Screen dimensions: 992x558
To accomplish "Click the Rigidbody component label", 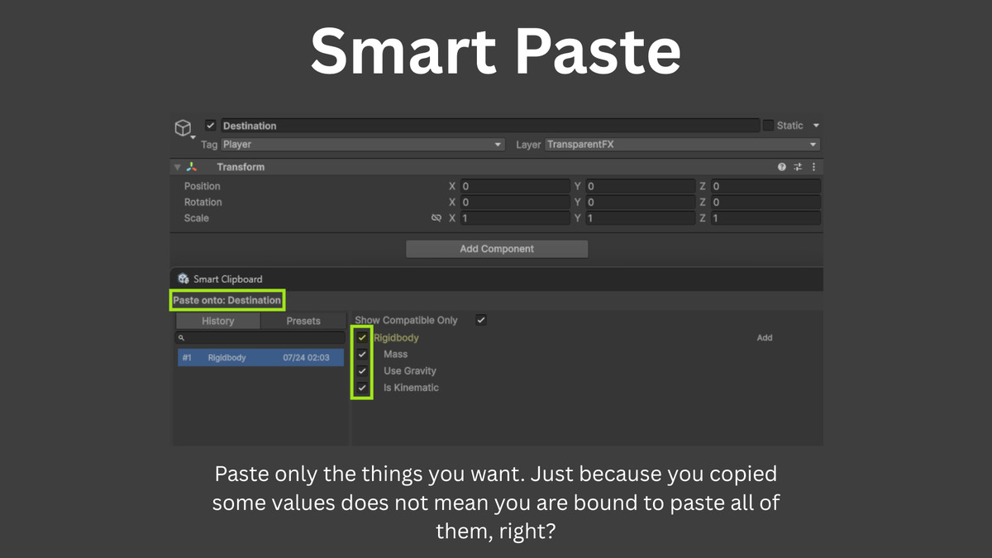I will click(x=396, y=337).
